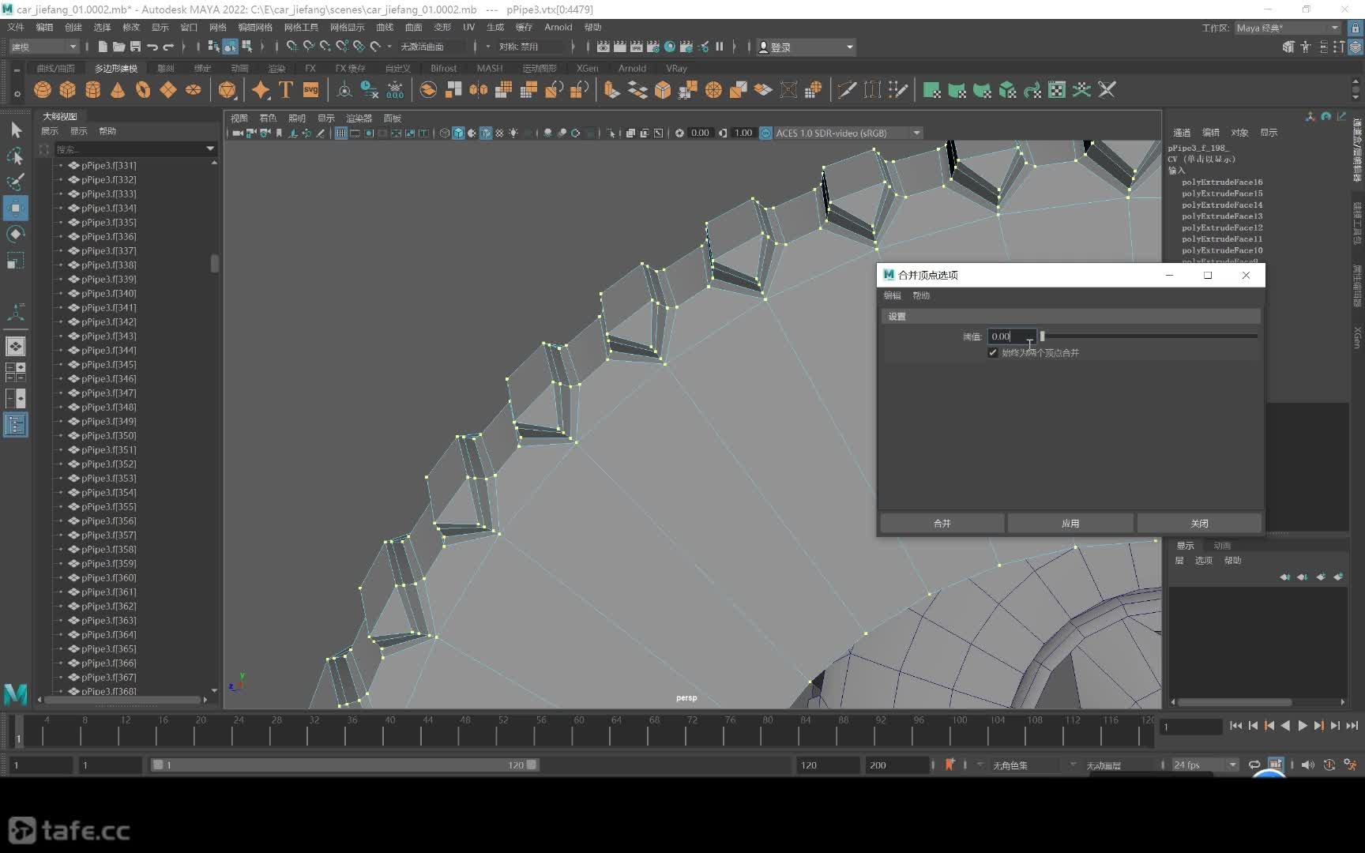The image size is (1365, 853).
Task: Click the Multi-Cut tool shelf icon
Action: (x=847, y=90)
